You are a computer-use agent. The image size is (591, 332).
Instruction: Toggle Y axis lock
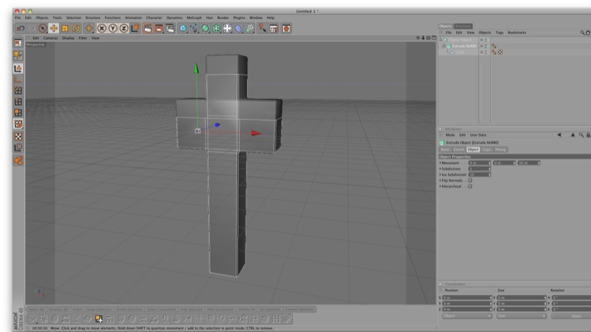coord(112,28)
